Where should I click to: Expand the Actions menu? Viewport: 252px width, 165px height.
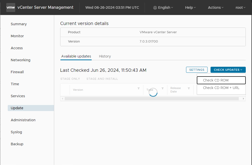[216, 7]
